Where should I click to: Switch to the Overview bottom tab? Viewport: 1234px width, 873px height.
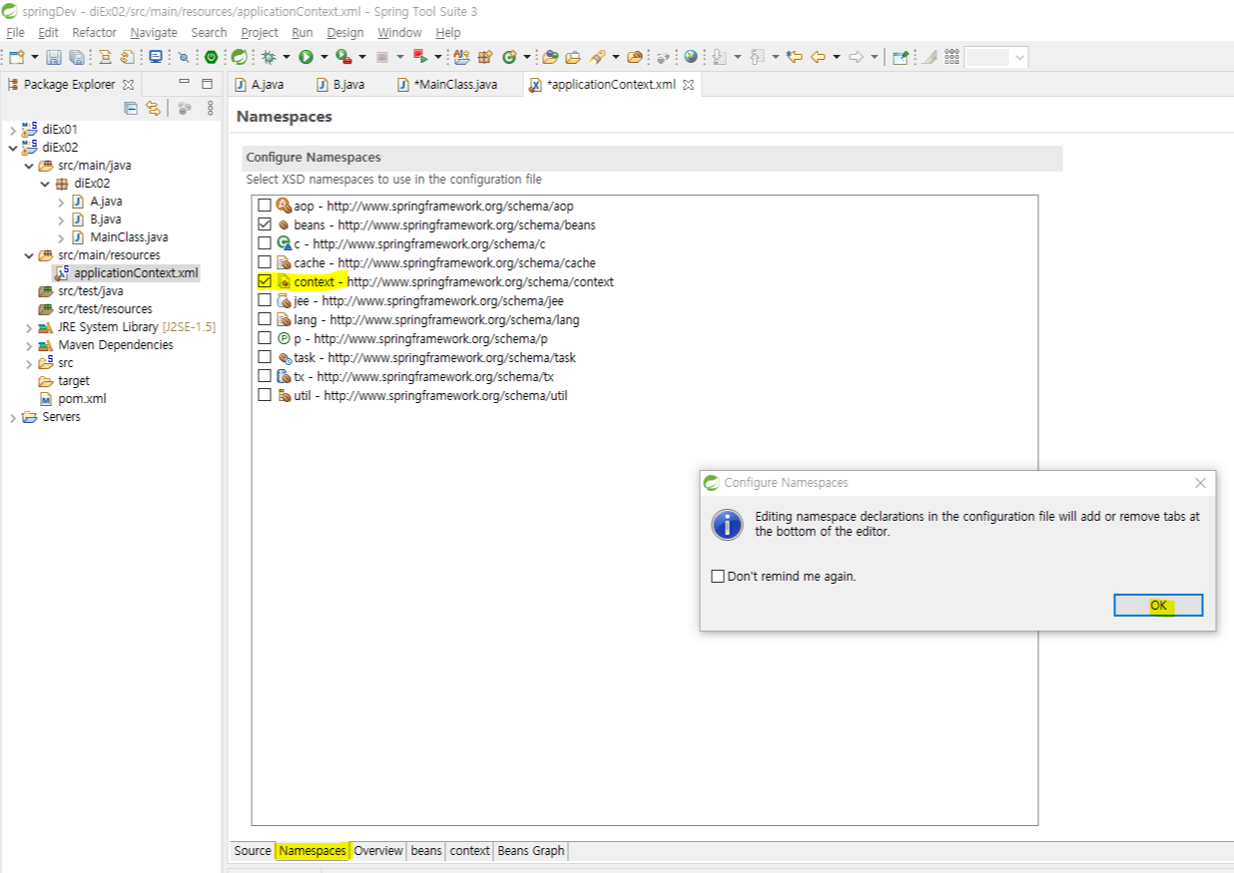pyautogui.click(x=378, y=851)
